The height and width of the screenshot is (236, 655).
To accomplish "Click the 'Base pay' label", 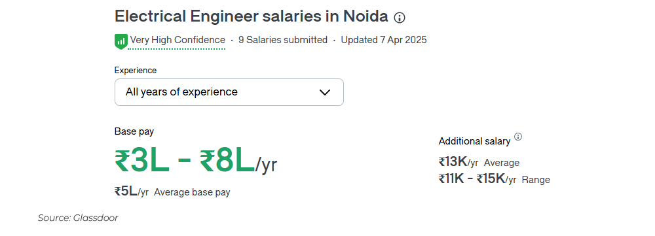I will pyautogui.click(x=134, y=132).
